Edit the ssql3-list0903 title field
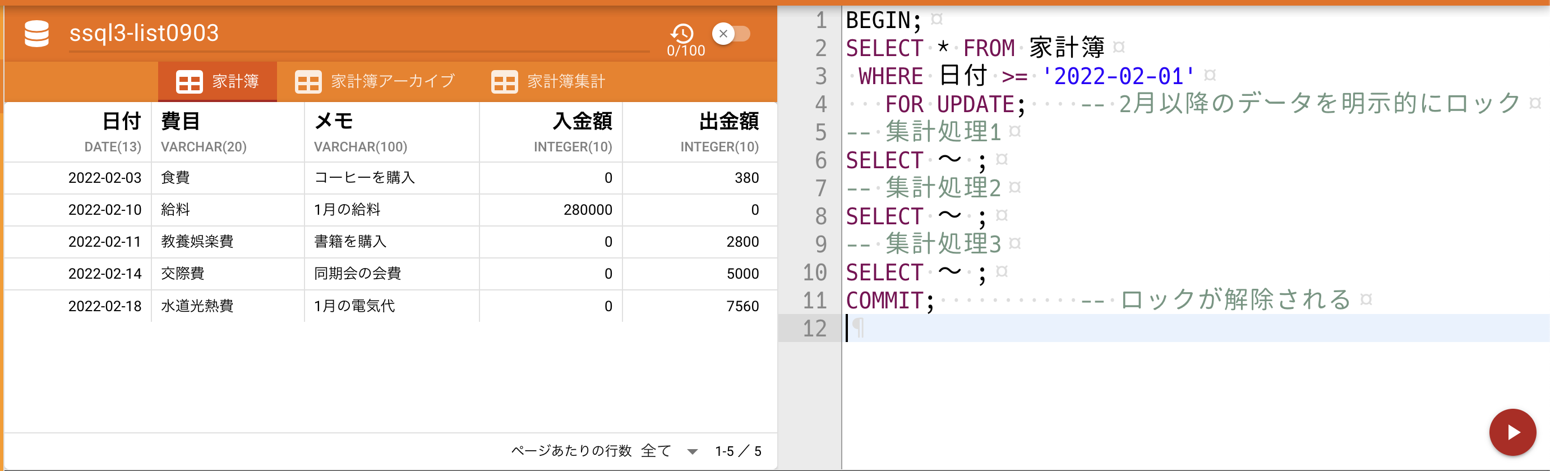The height and width of the screenshot is (471, 1550). point(358,34)
